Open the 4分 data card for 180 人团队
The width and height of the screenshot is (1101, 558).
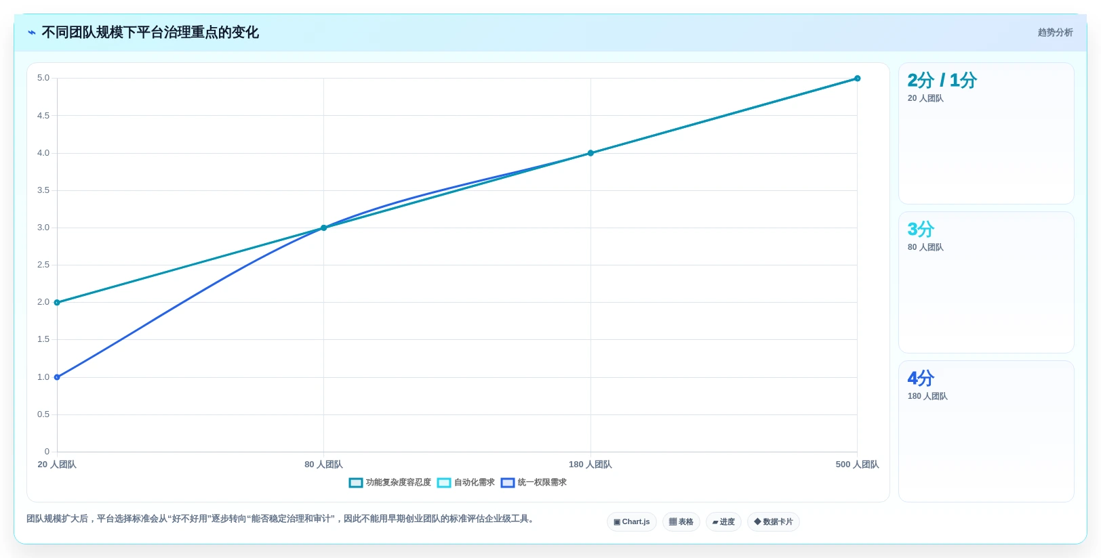click(986, 431)
